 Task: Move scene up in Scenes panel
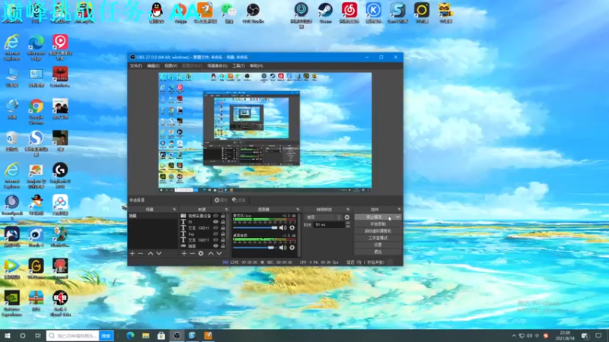150,253
